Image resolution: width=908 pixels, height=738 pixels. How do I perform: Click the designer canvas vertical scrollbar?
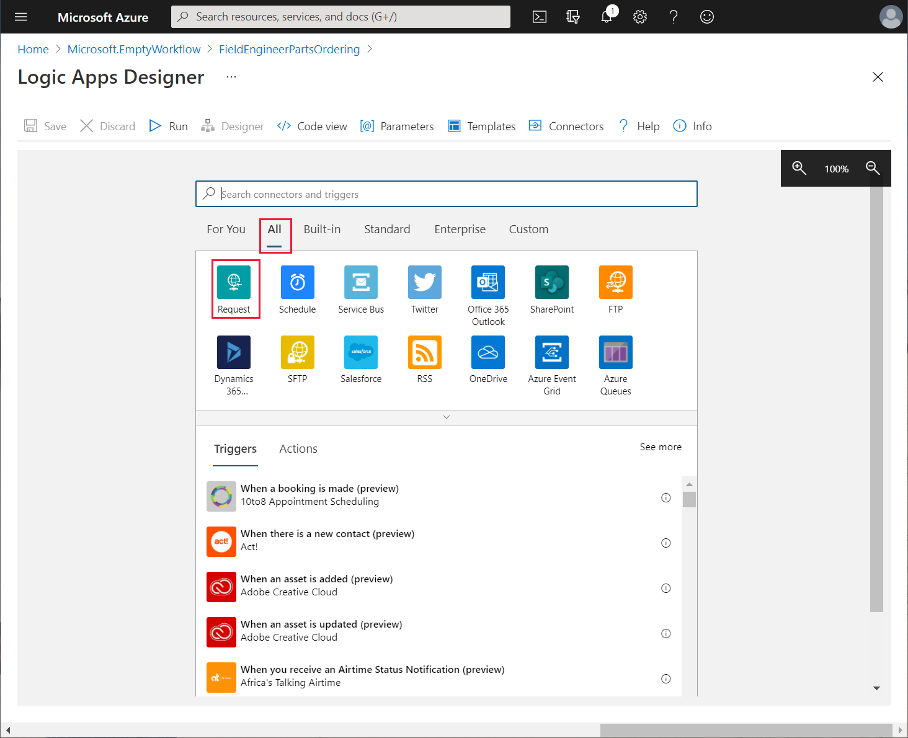coord(876,399)
